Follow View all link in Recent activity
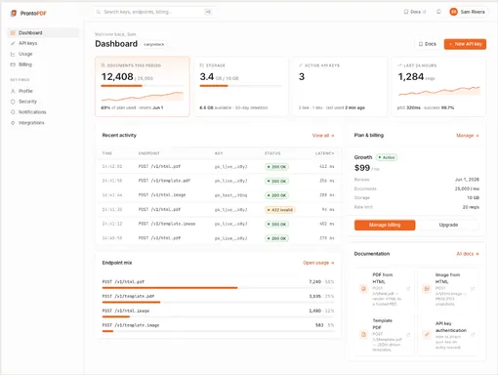Image resolution: width=498 pixels, height=375 pixels. tap(323, 136)
